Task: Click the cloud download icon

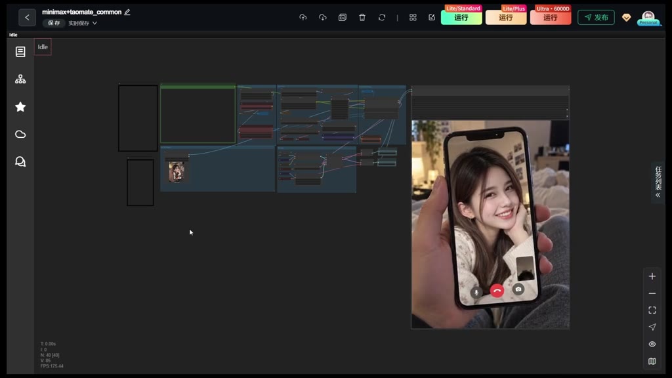Action: click(x=323, y=18)
